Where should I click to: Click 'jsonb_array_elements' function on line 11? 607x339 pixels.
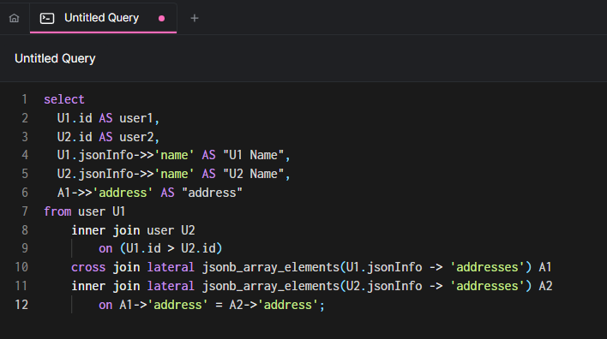[x=271, y=287]
